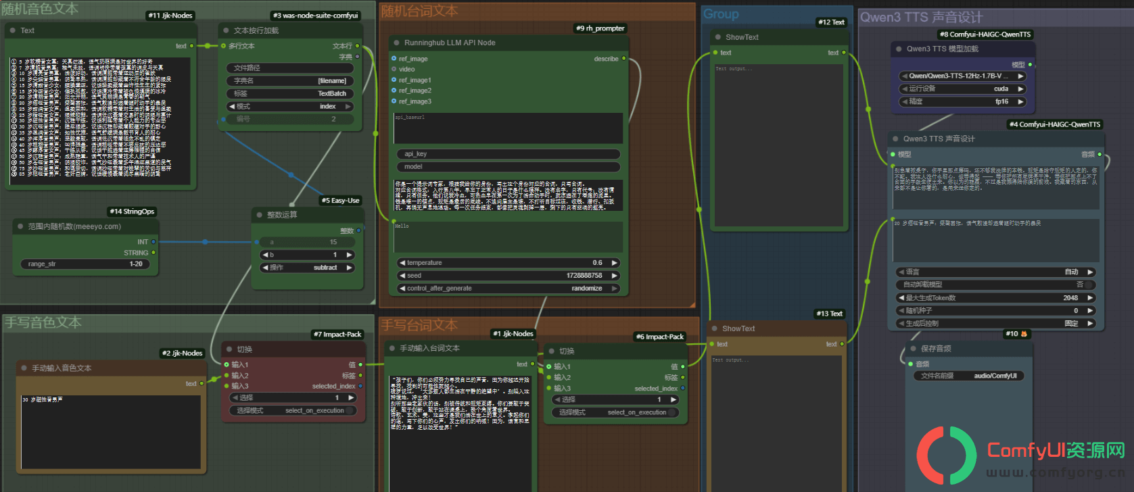Select the 随机音色文本 group title
This screenshot has height=492, width=1134.
click(40, 9)
